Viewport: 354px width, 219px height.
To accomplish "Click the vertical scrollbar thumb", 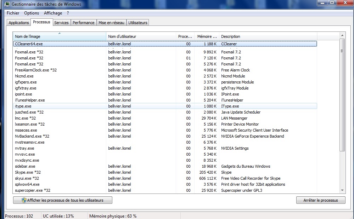I will coord(342,94).
